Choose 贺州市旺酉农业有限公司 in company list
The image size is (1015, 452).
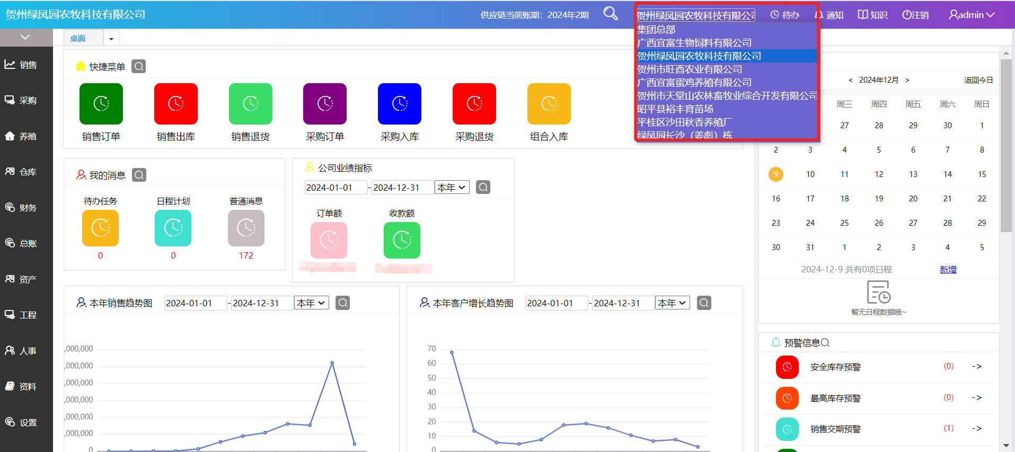click(x=689, y=69)
